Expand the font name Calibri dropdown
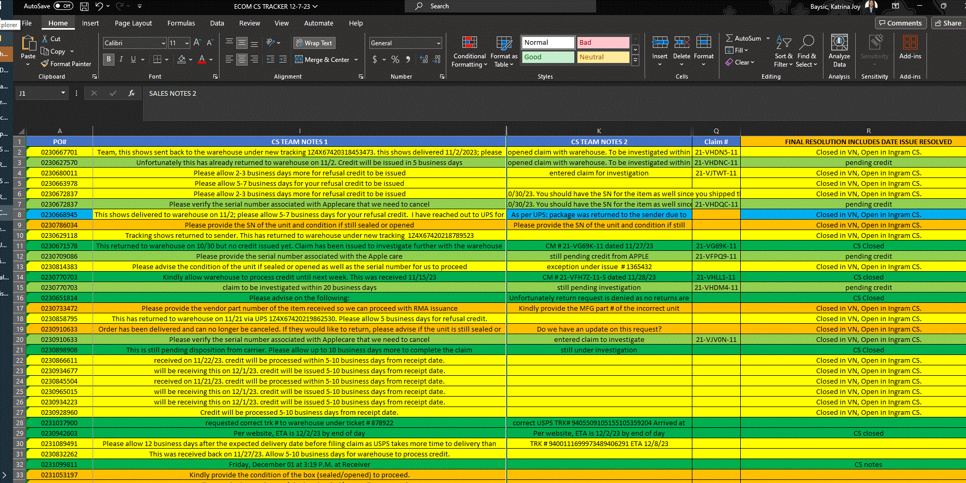This screenshot has width=966, height=483. click(x=163, y=43)
